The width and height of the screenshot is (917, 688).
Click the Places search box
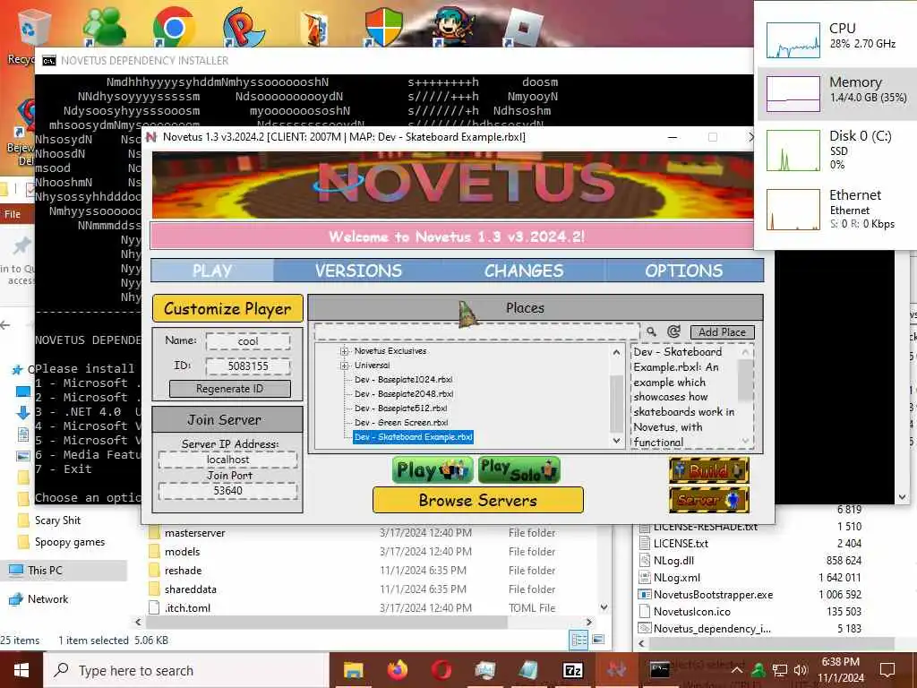pyautogui.click(x=476, y=331)
